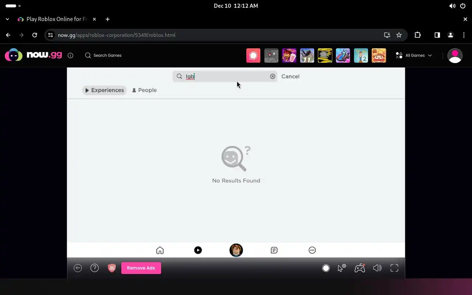Open the system power menu icon
This screenshot has height=295, width=472.
(463, 6)
